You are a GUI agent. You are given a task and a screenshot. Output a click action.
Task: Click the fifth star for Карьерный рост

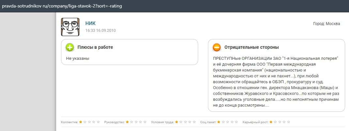[288, 122]
